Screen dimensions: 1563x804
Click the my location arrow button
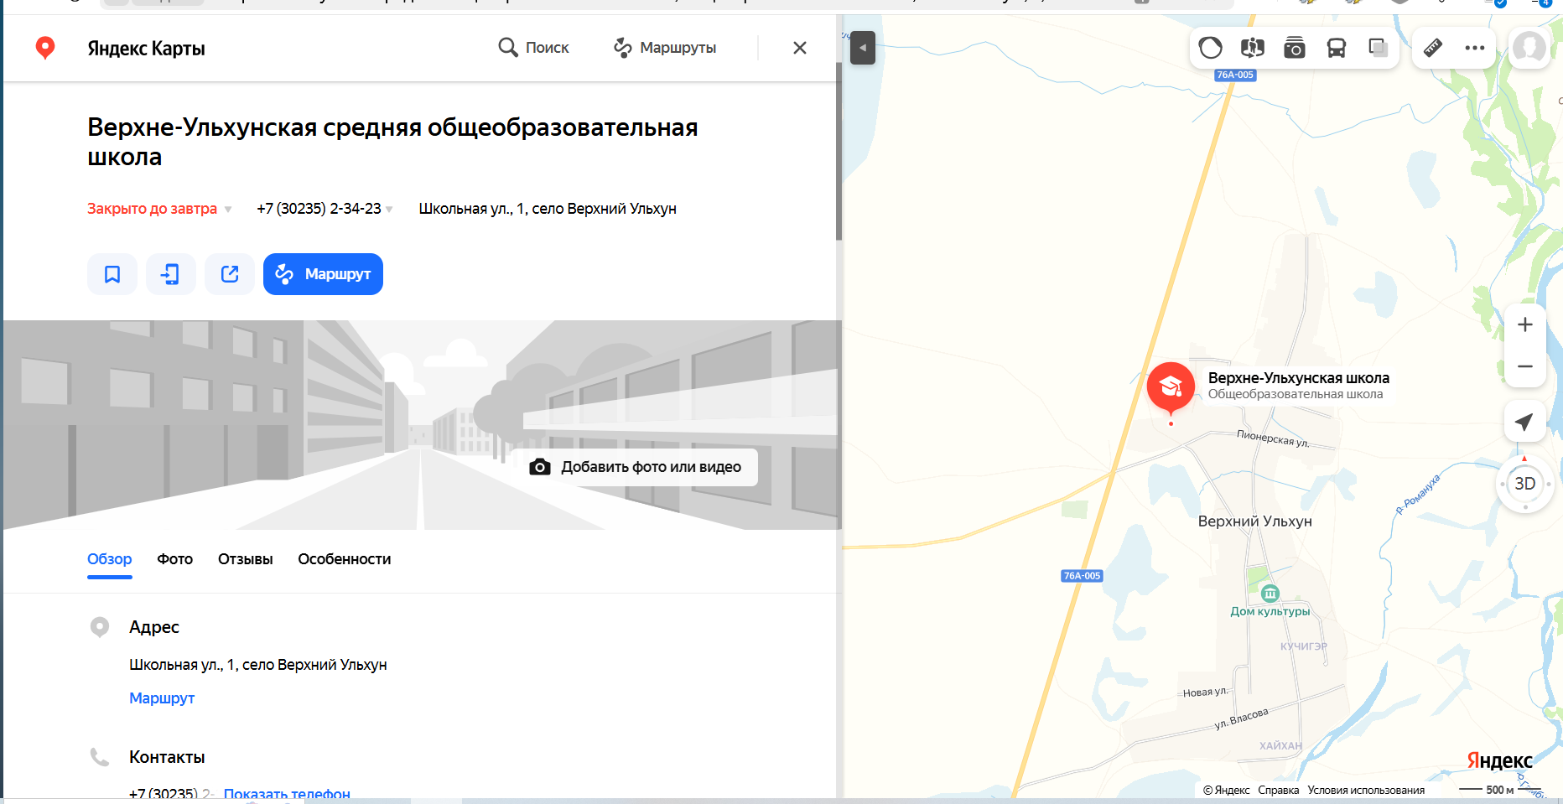click(x=1525, y=422)
